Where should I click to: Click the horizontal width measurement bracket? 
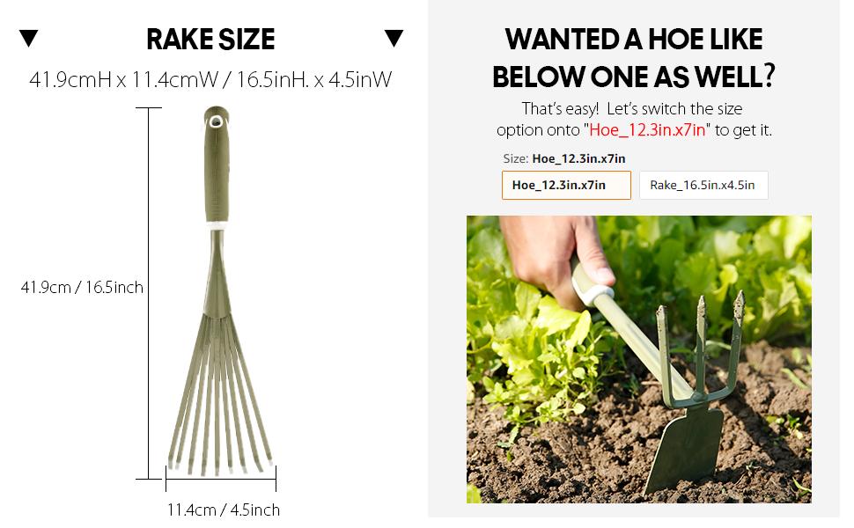(x=221, y=479)
